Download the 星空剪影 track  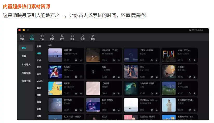[x=81, y=110]
